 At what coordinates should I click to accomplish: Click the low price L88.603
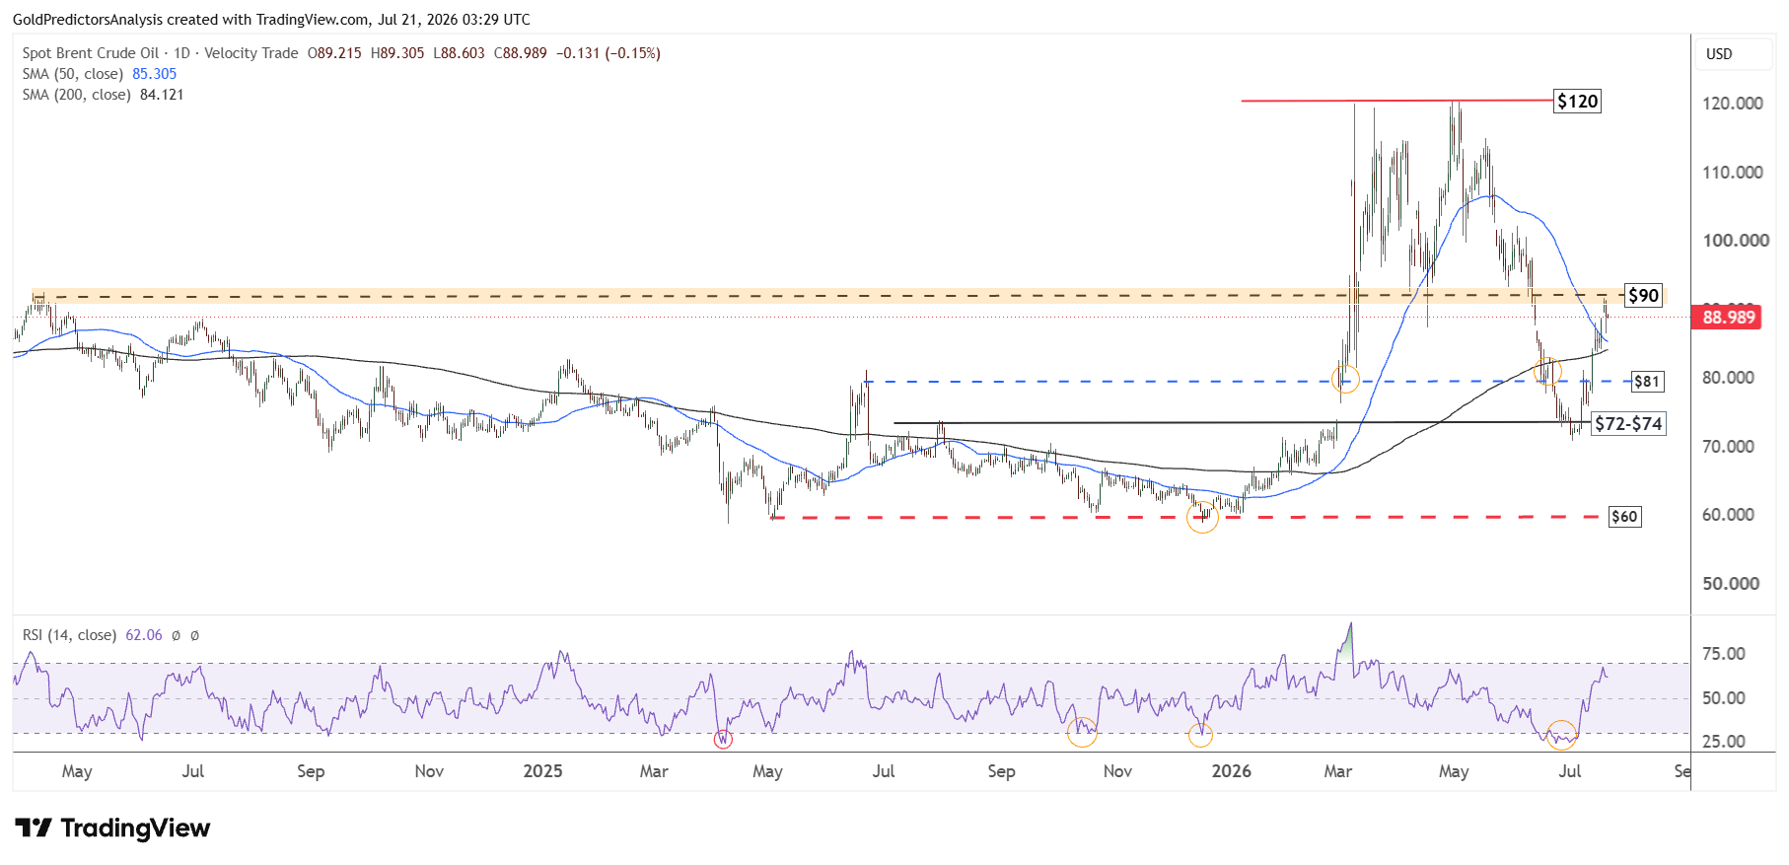pyautogui.click(x=459, y=53)
